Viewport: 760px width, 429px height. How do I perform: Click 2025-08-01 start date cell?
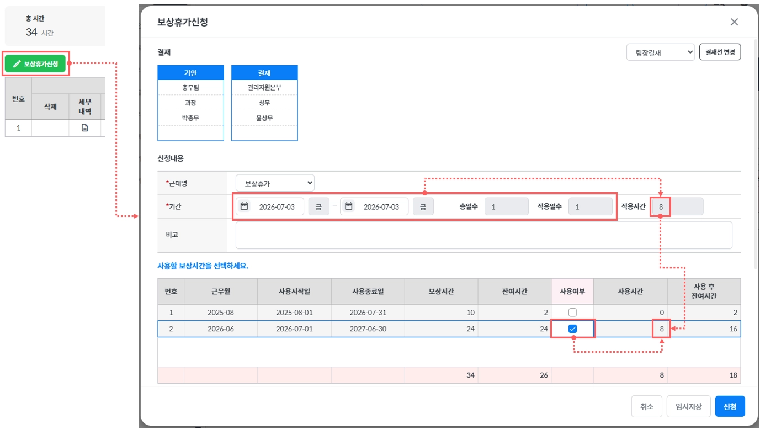click(294, 313)
